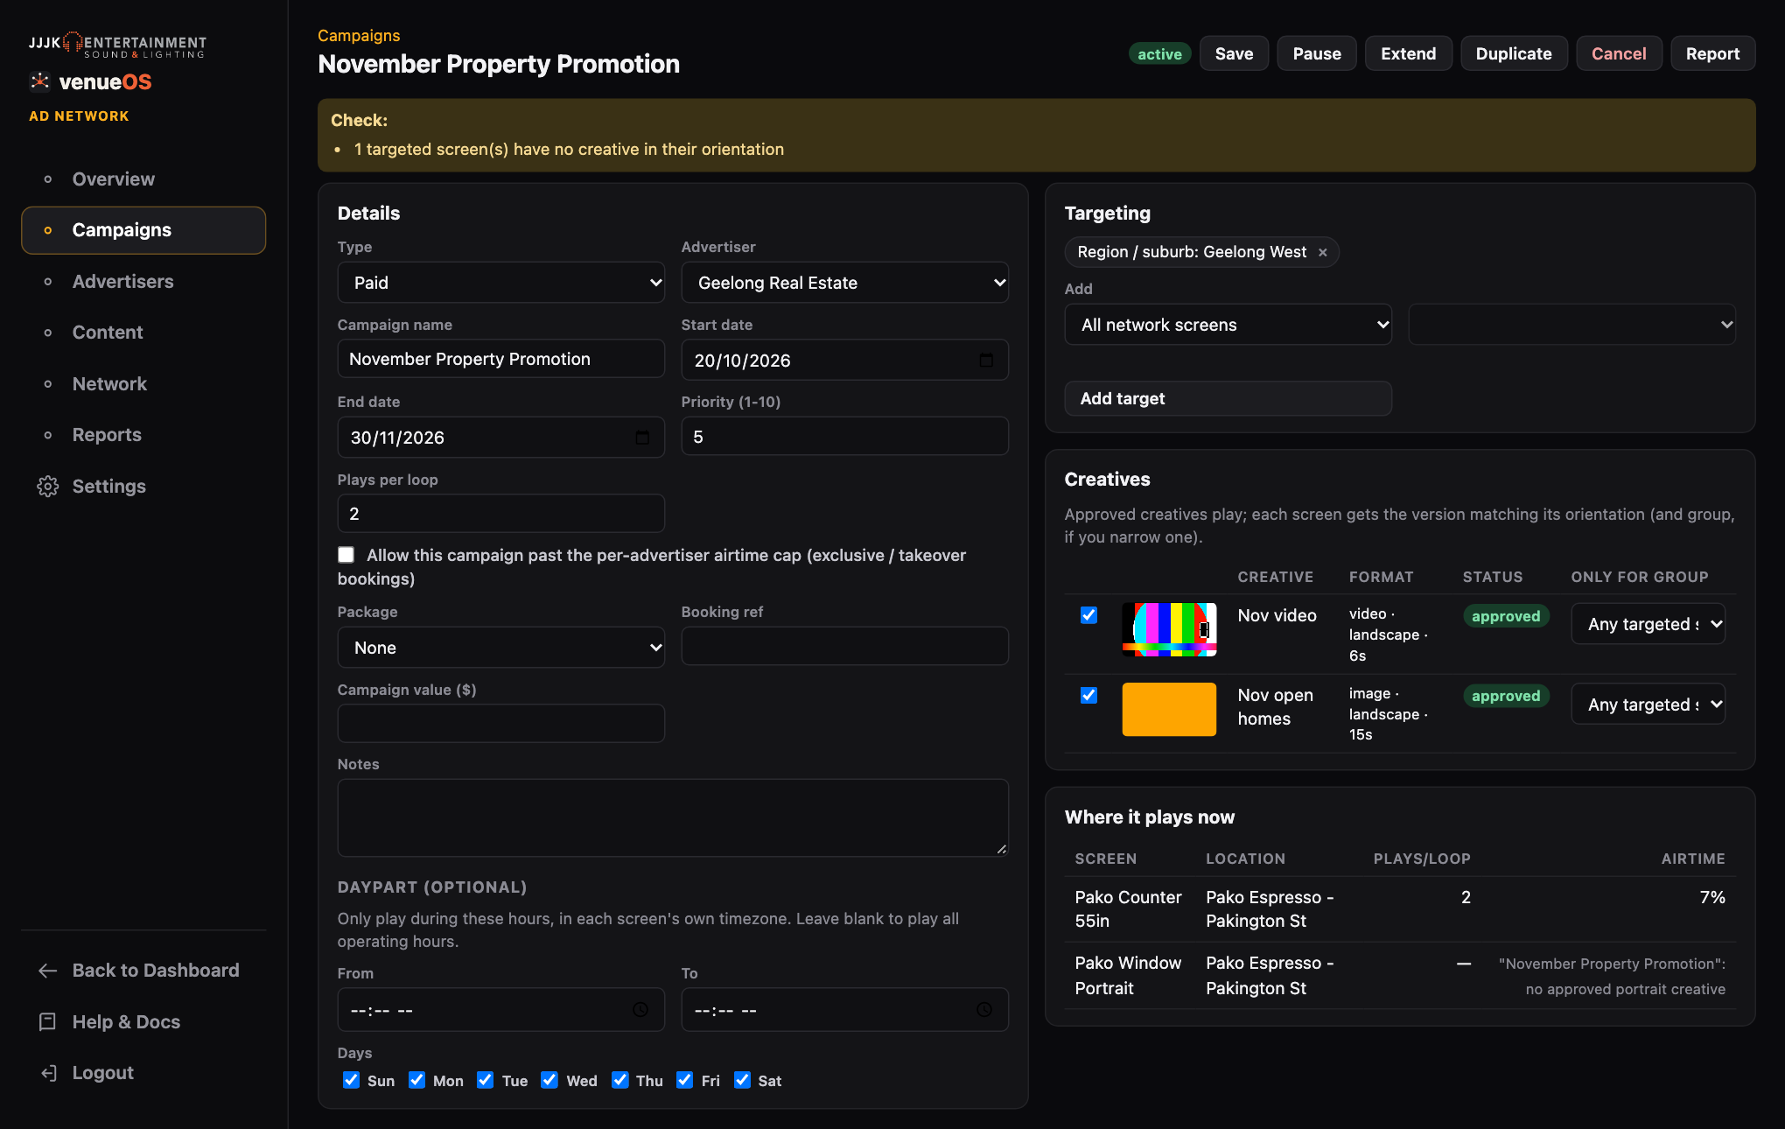This screenshot has width=1785, height=1129.
Task: Open the Advertisers sidebar item
Action: point(143,282)
